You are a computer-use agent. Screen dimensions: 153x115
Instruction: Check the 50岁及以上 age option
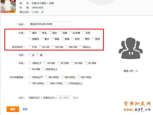pos(44,69)
